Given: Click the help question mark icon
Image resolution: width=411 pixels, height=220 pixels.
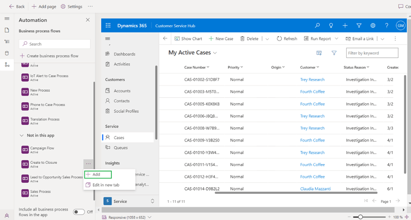Looking at the screenshot, I should tap(387, 26).
